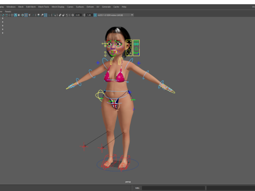Viewport: 255px width, 191px height.
Task: Select blue elbow ring on right-side arm
Action: pyautogui.click(x=146, y=75)
